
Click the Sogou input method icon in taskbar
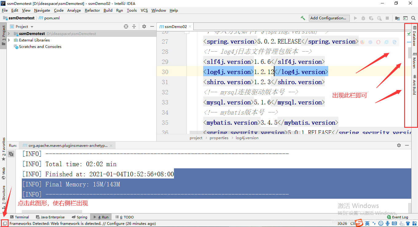tap(358, 223)
